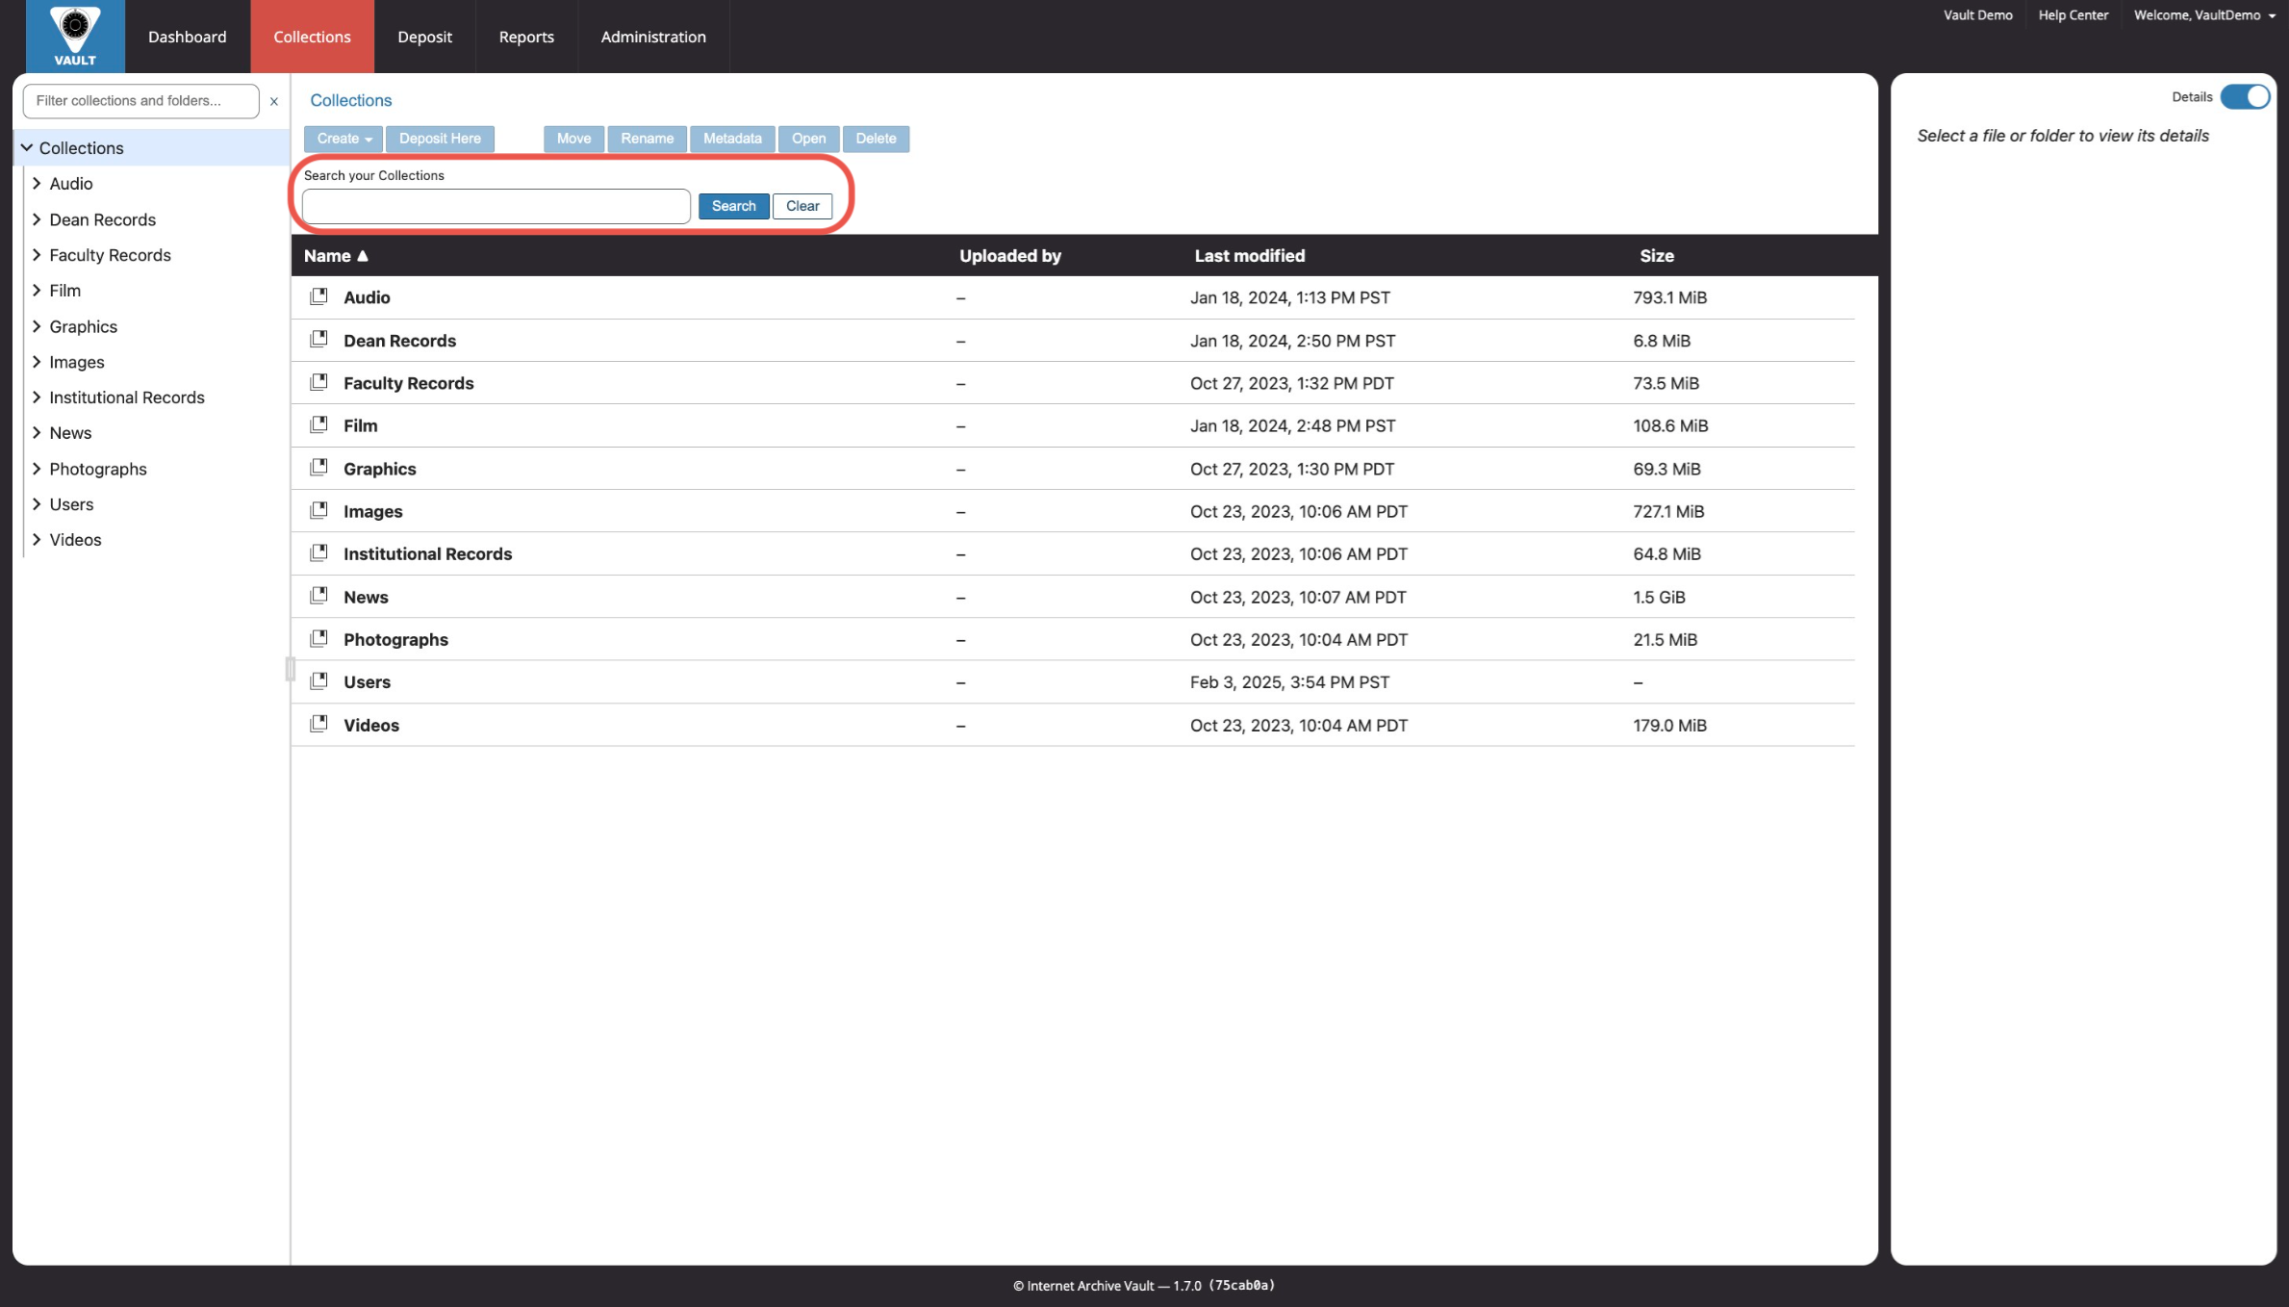2289x1307 pixels.
Task: Select the Dean Records row name
Action: pyautogui.click(x=399, y=341)
